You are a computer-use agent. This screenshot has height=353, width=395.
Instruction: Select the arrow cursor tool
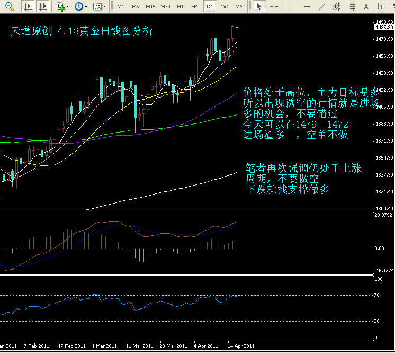tap(258, 6)
